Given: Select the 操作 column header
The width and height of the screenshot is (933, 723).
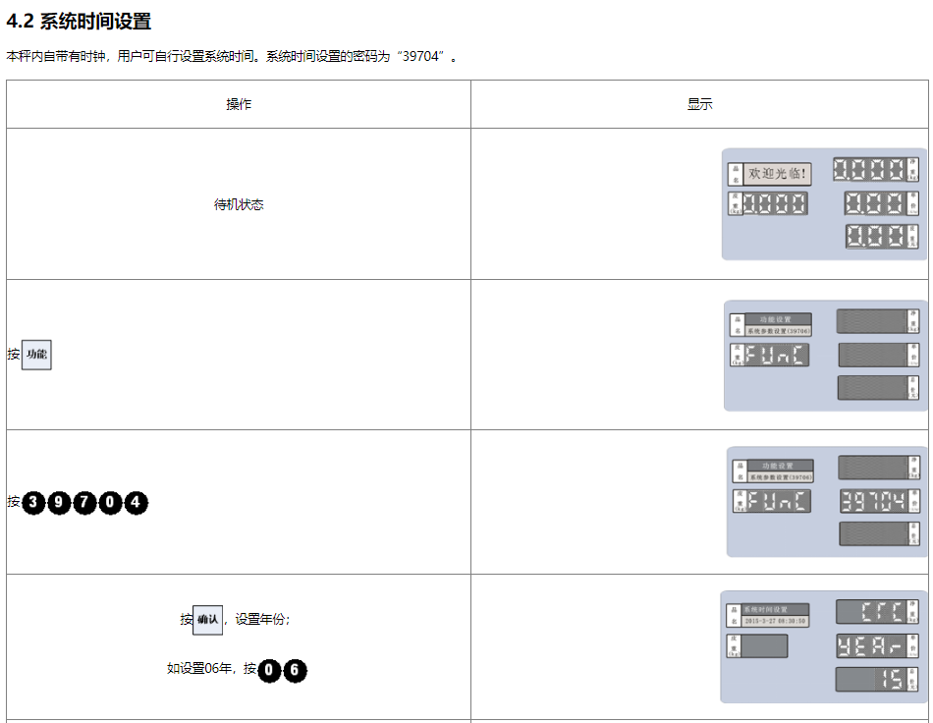Looking at the screenshot, I should [x=239, y=104].
